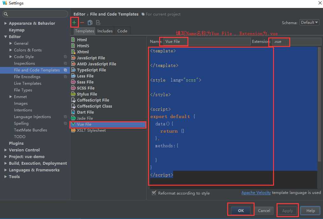This screenshot has height=219, width=323.
Task: Open the Schema Default dropdown
Action: 309,23
